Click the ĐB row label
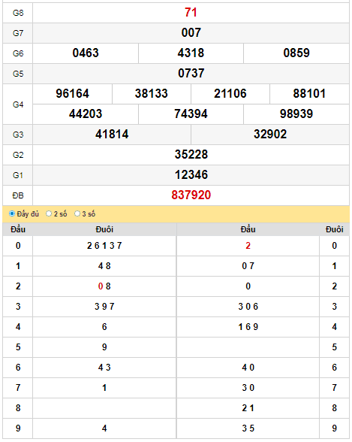Image resolution: width=352 pixels, height=442 pixels. point(18,195)
